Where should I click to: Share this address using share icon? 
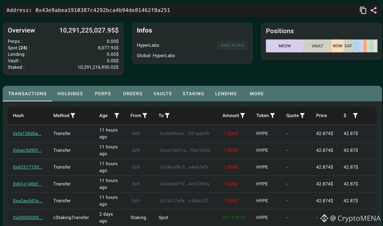pyautogui.click(x=373, y=10)
